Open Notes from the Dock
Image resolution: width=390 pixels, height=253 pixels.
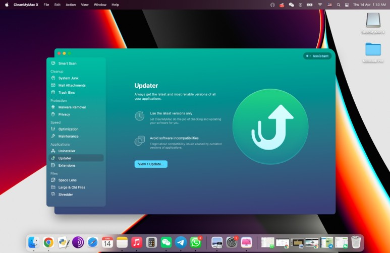[122, 242]
